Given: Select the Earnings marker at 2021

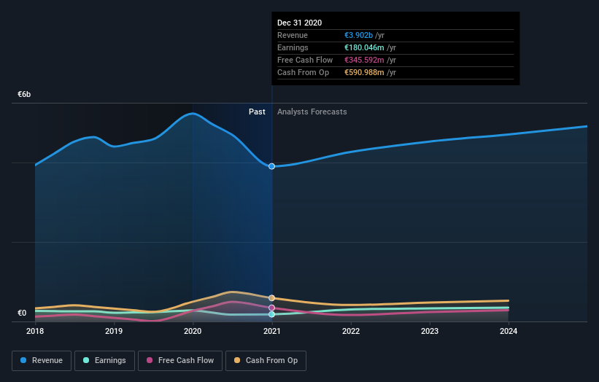Looking at the screenshot, I should pos(271,314).
